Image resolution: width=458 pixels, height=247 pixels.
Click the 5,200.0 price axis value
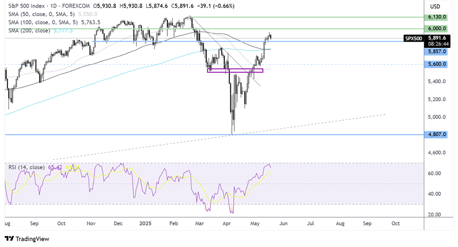[x=437, y=99]
